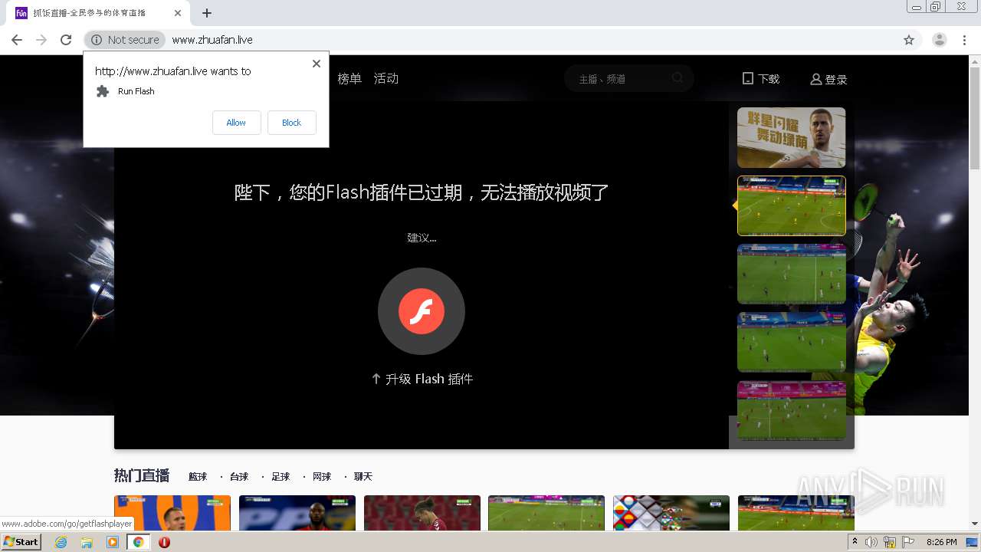Open the media player taskbar icon
981x552 pixels.
113,542
